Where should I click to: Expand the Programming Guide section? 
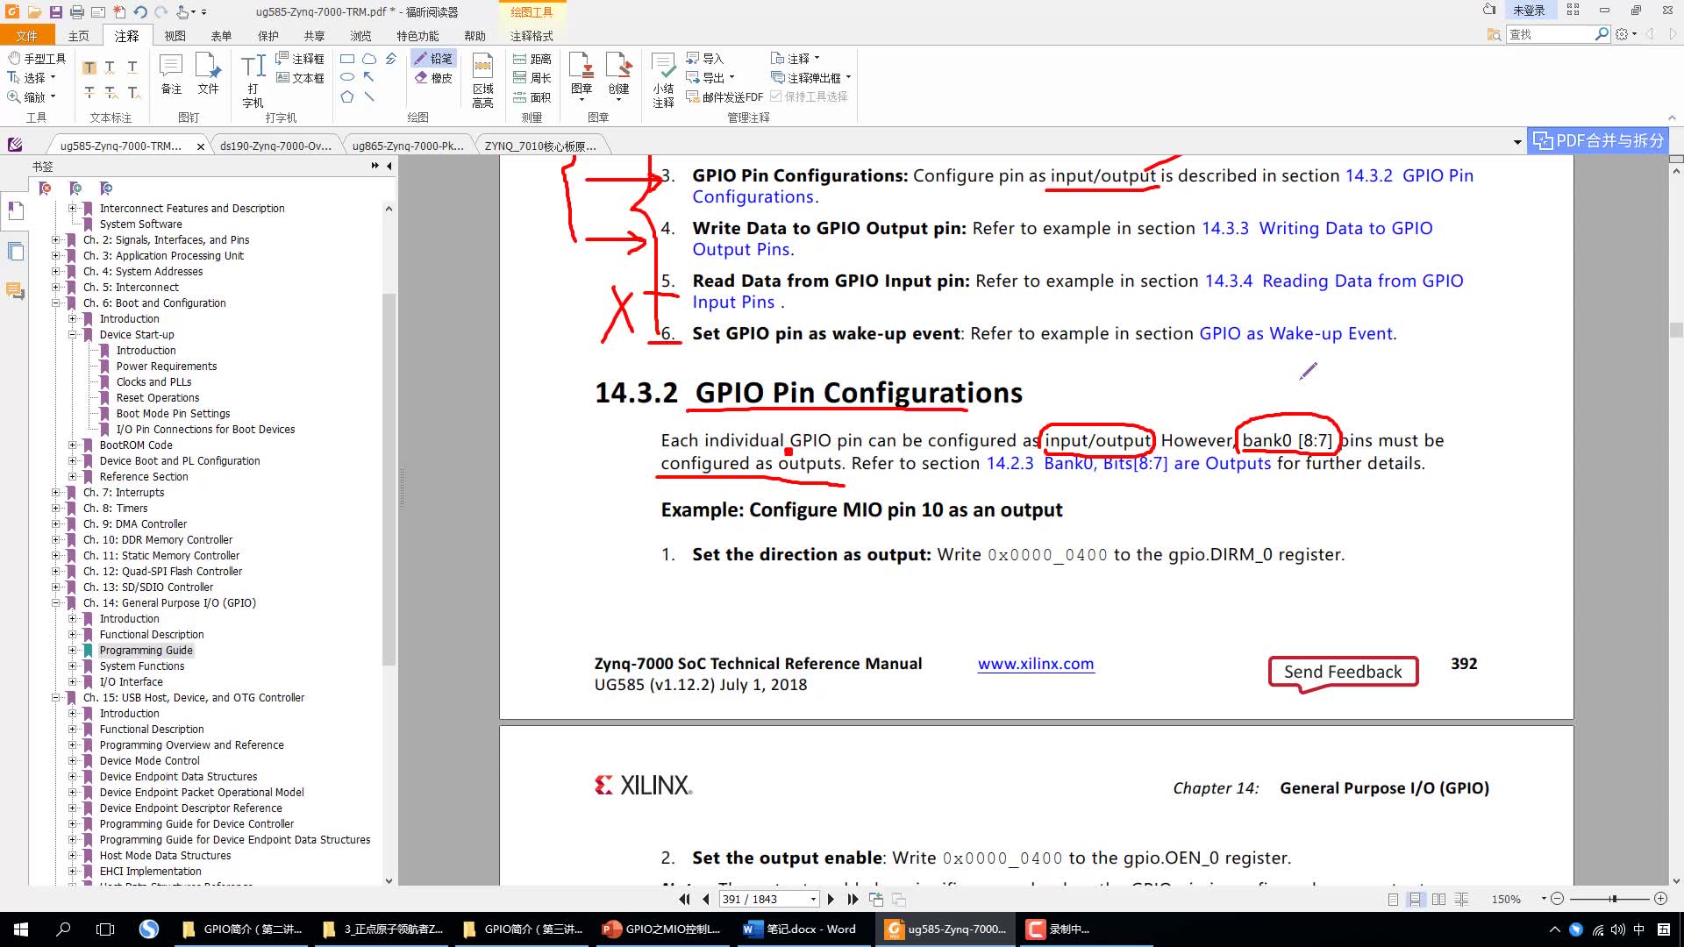pos(72,650)
